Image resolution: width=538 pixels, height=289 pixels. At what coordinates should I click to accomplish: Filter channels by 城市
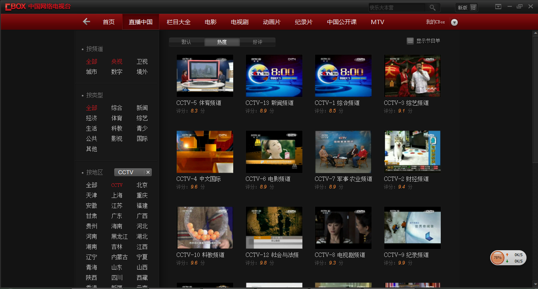tap(91, 72)
